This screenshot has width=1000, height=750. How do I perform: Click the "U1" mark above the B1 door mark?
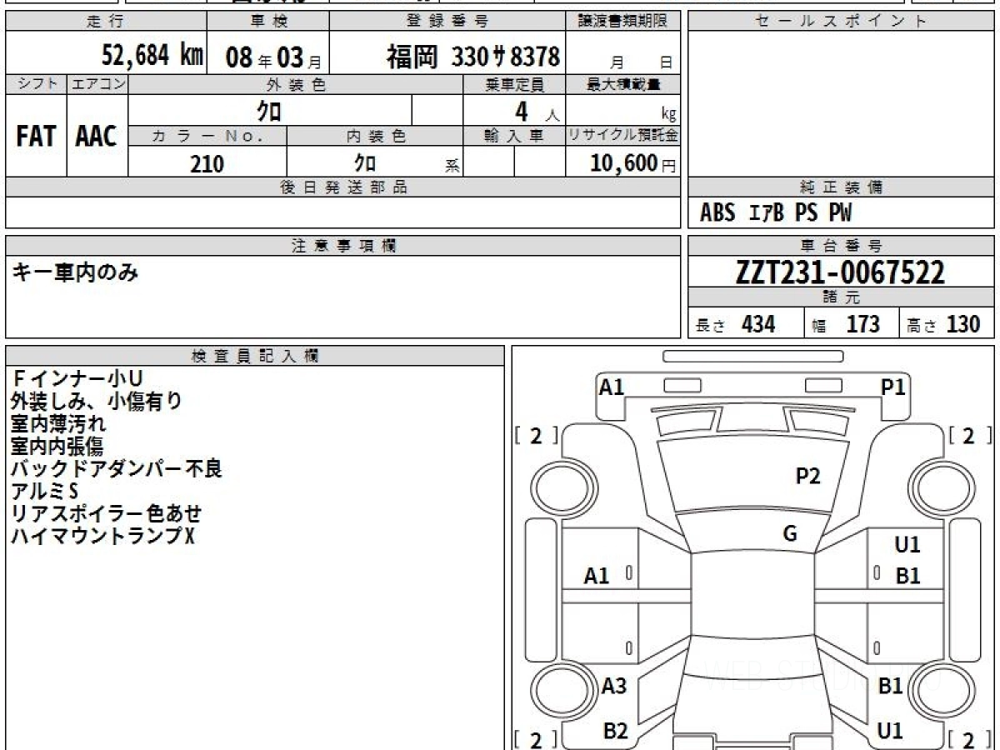click(907, 545)
